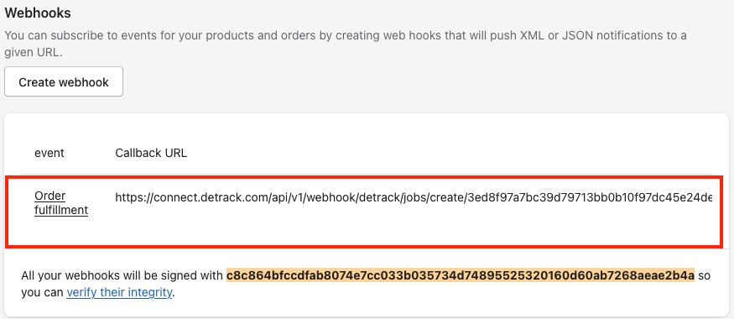Select the highlighted webhook signing key
Screen dimensions: 734x319
(x=461, y=275)
